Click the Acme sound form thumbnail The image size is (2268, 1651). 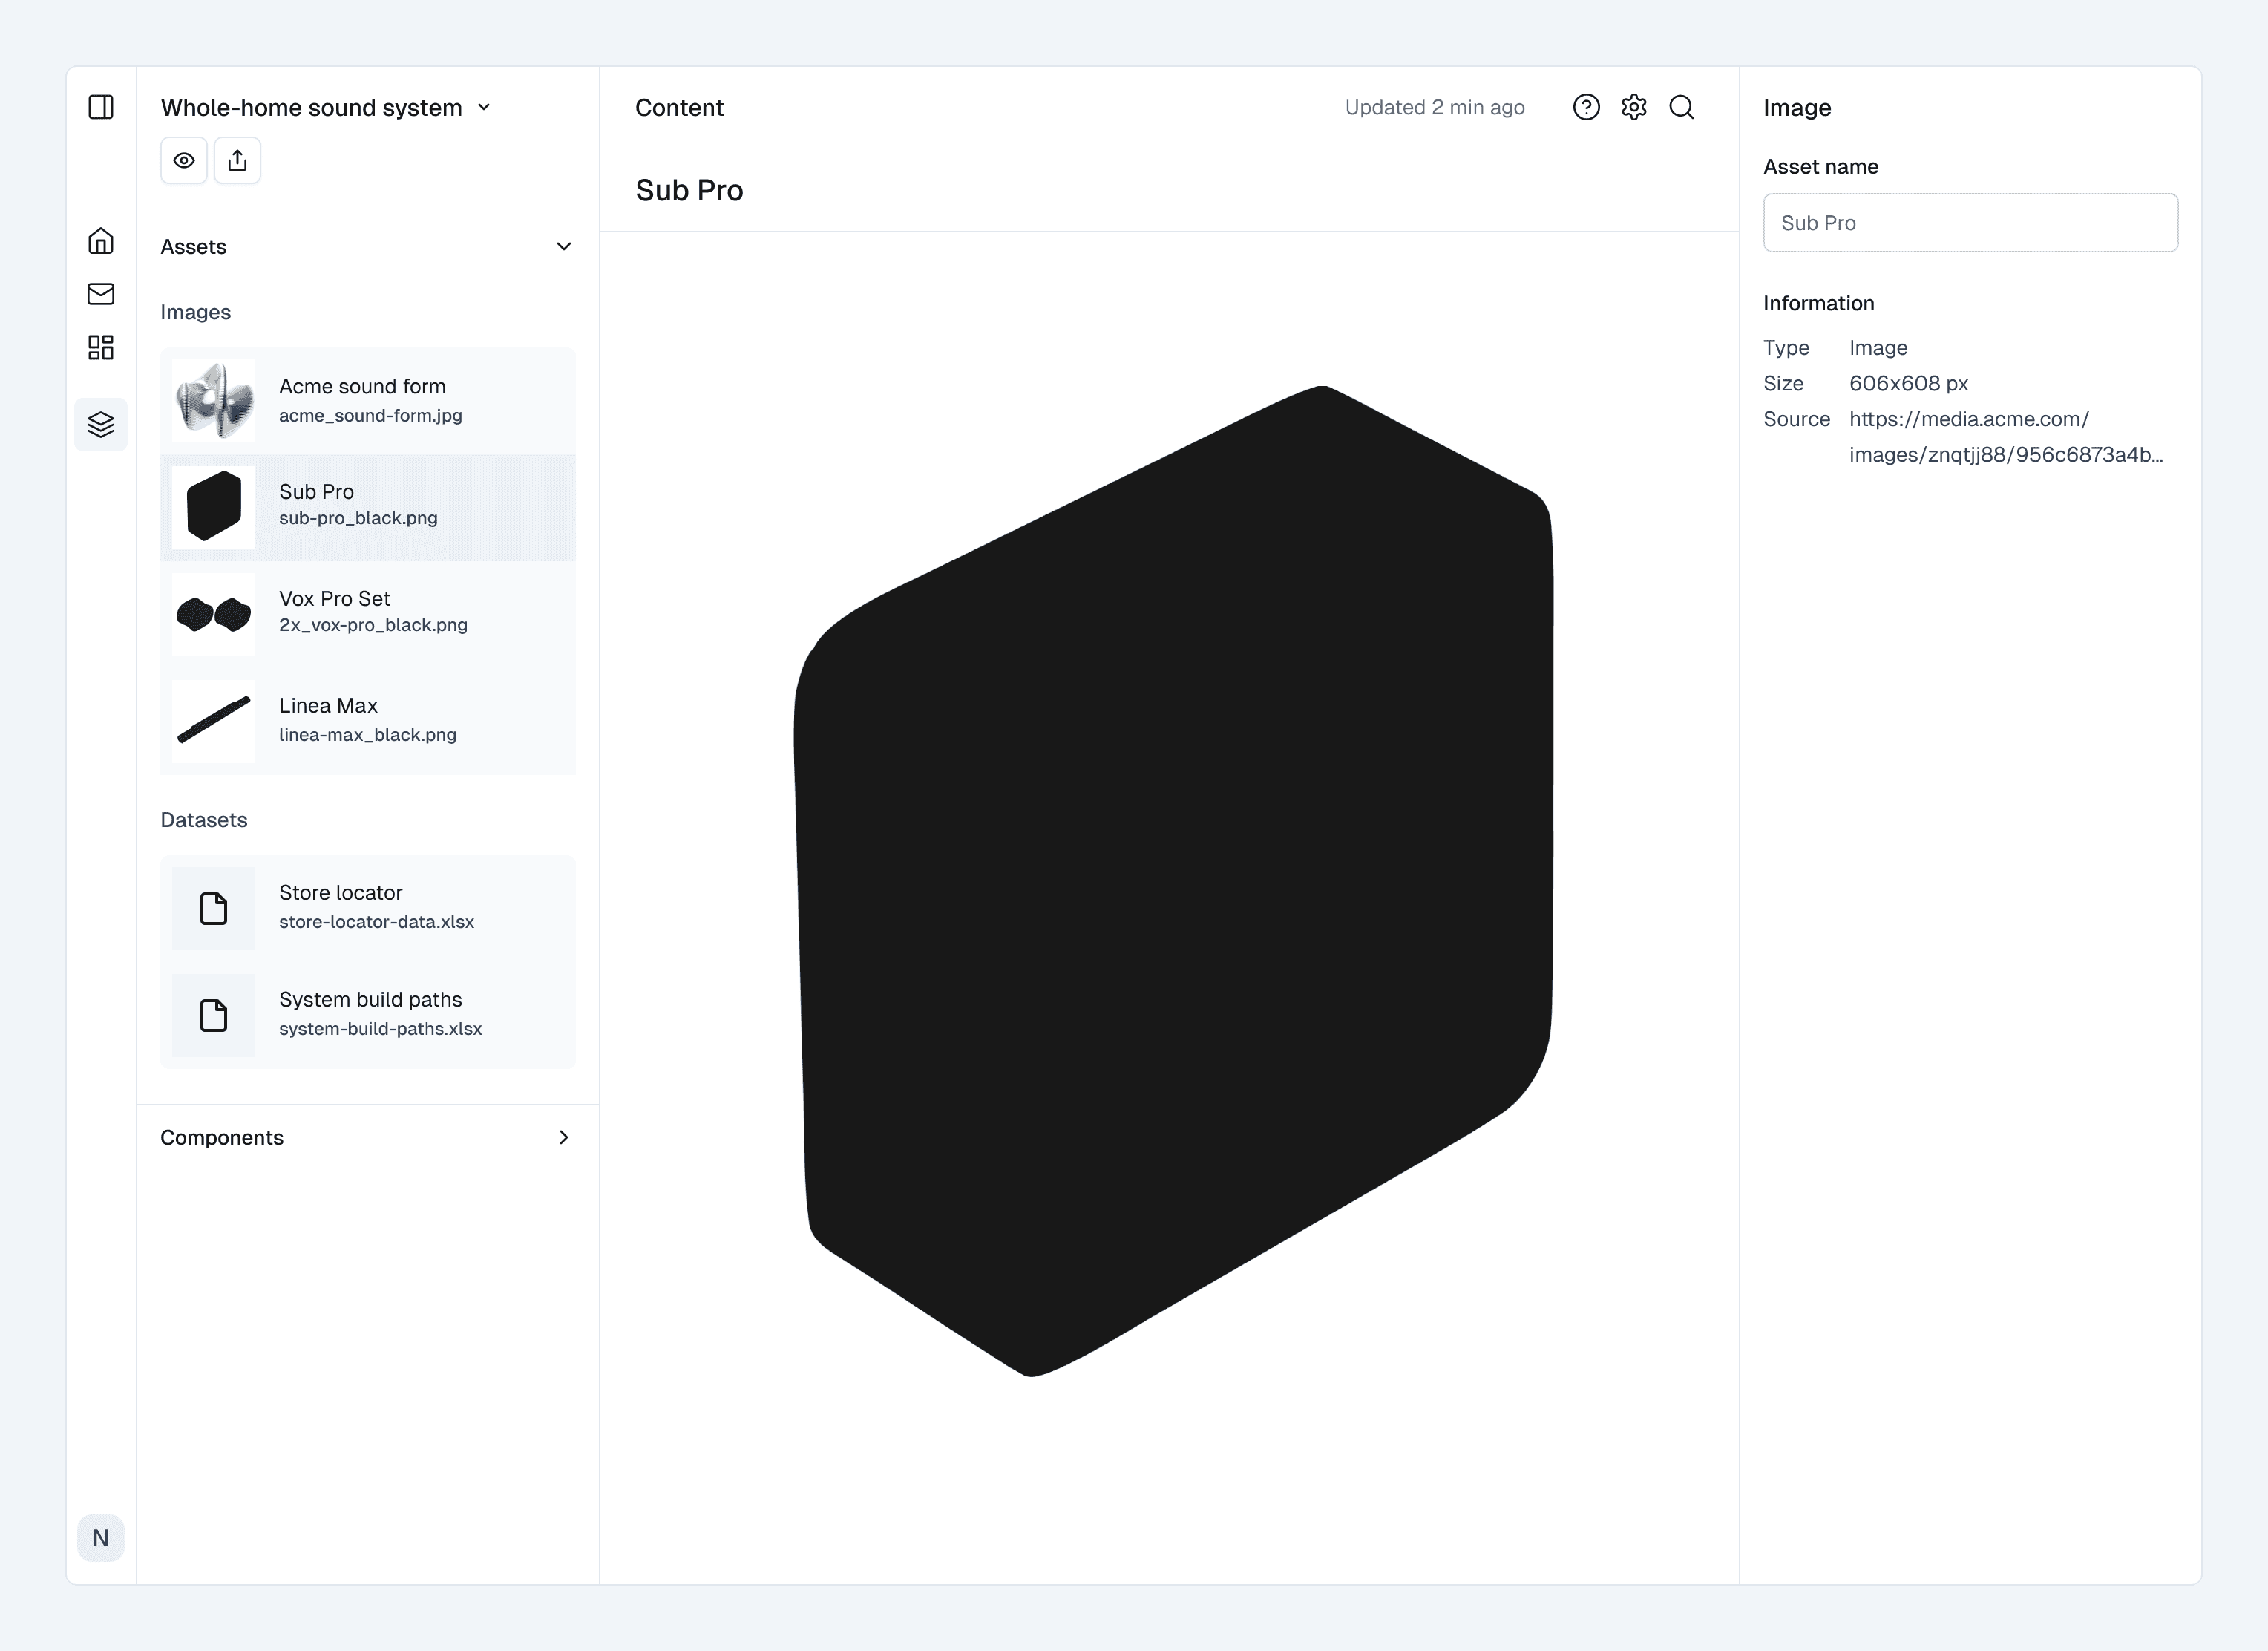214,400
